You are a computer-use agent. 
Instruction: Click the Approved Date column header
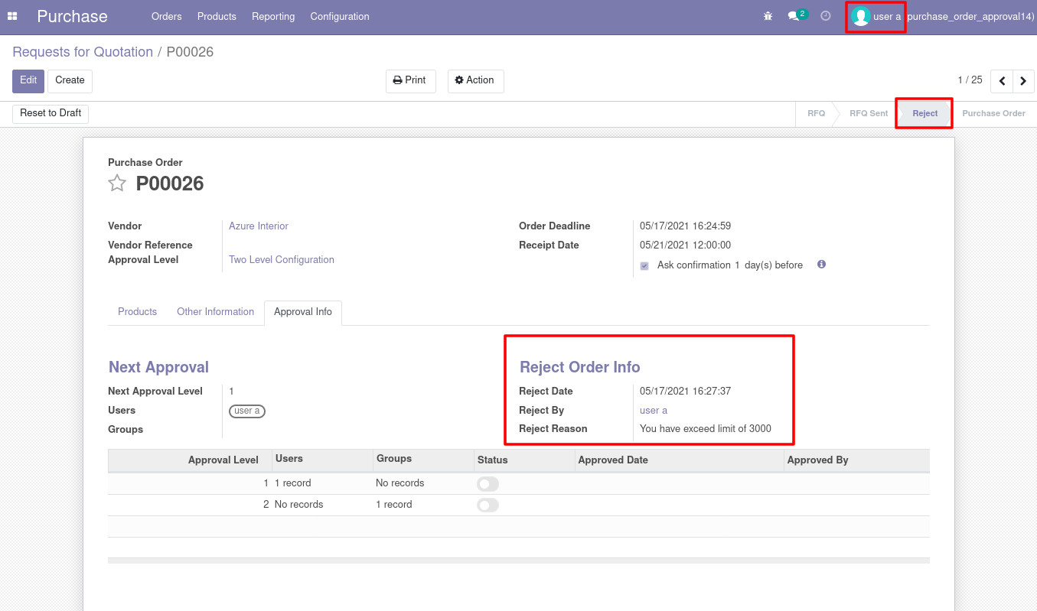click(680, 460)
